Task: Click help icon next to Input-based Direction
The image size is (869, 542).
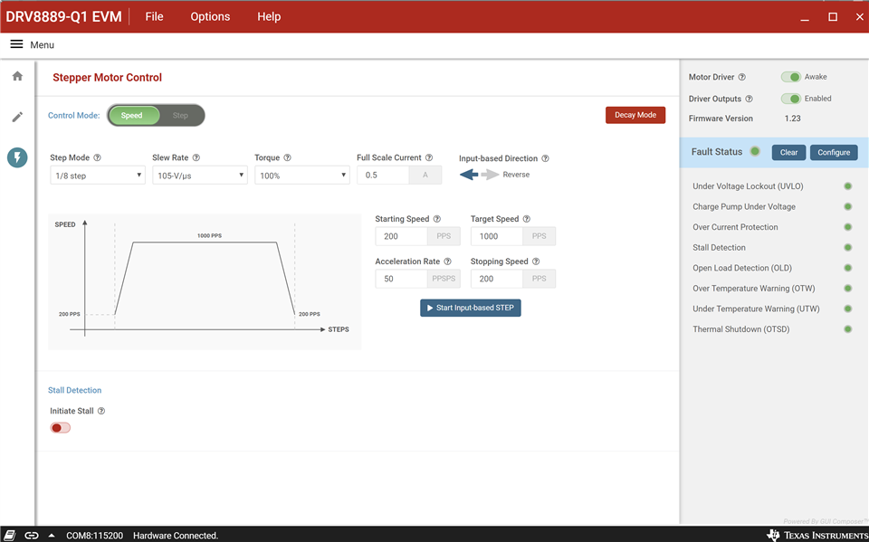Action: click(x=545, y=158)
